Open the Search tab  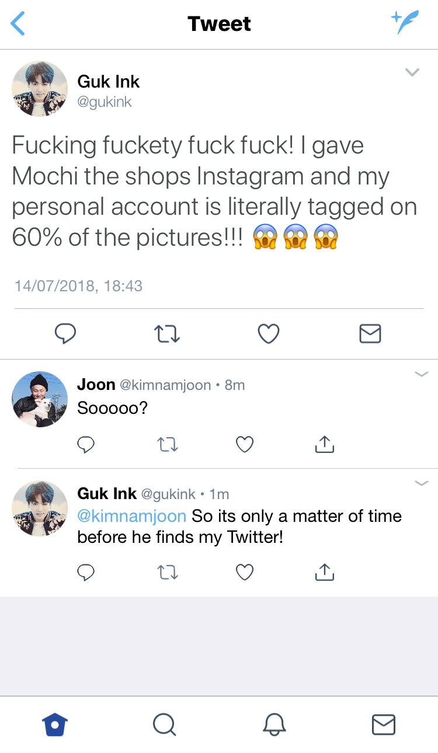164,724
